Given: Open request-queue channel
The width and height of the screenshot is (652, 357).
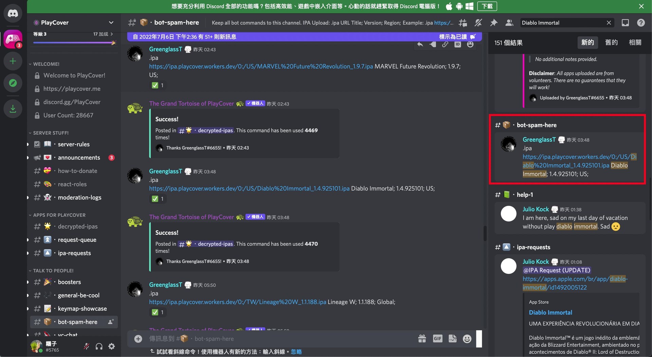Looking at the screenshot, I should (x=74, y=240).
